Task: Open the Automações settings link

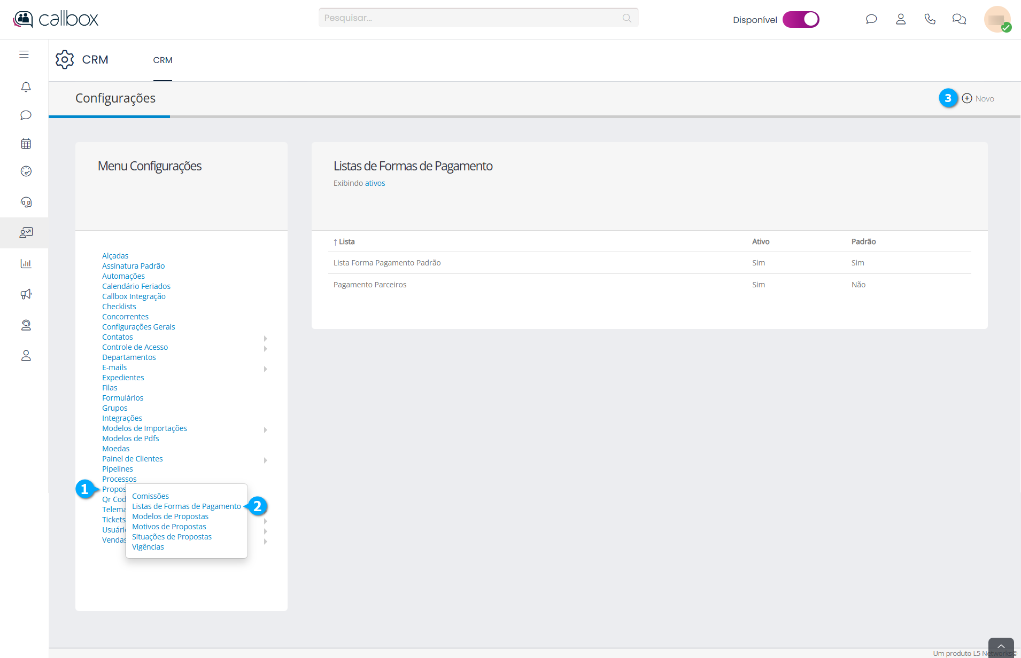Action: coord(123,276)
